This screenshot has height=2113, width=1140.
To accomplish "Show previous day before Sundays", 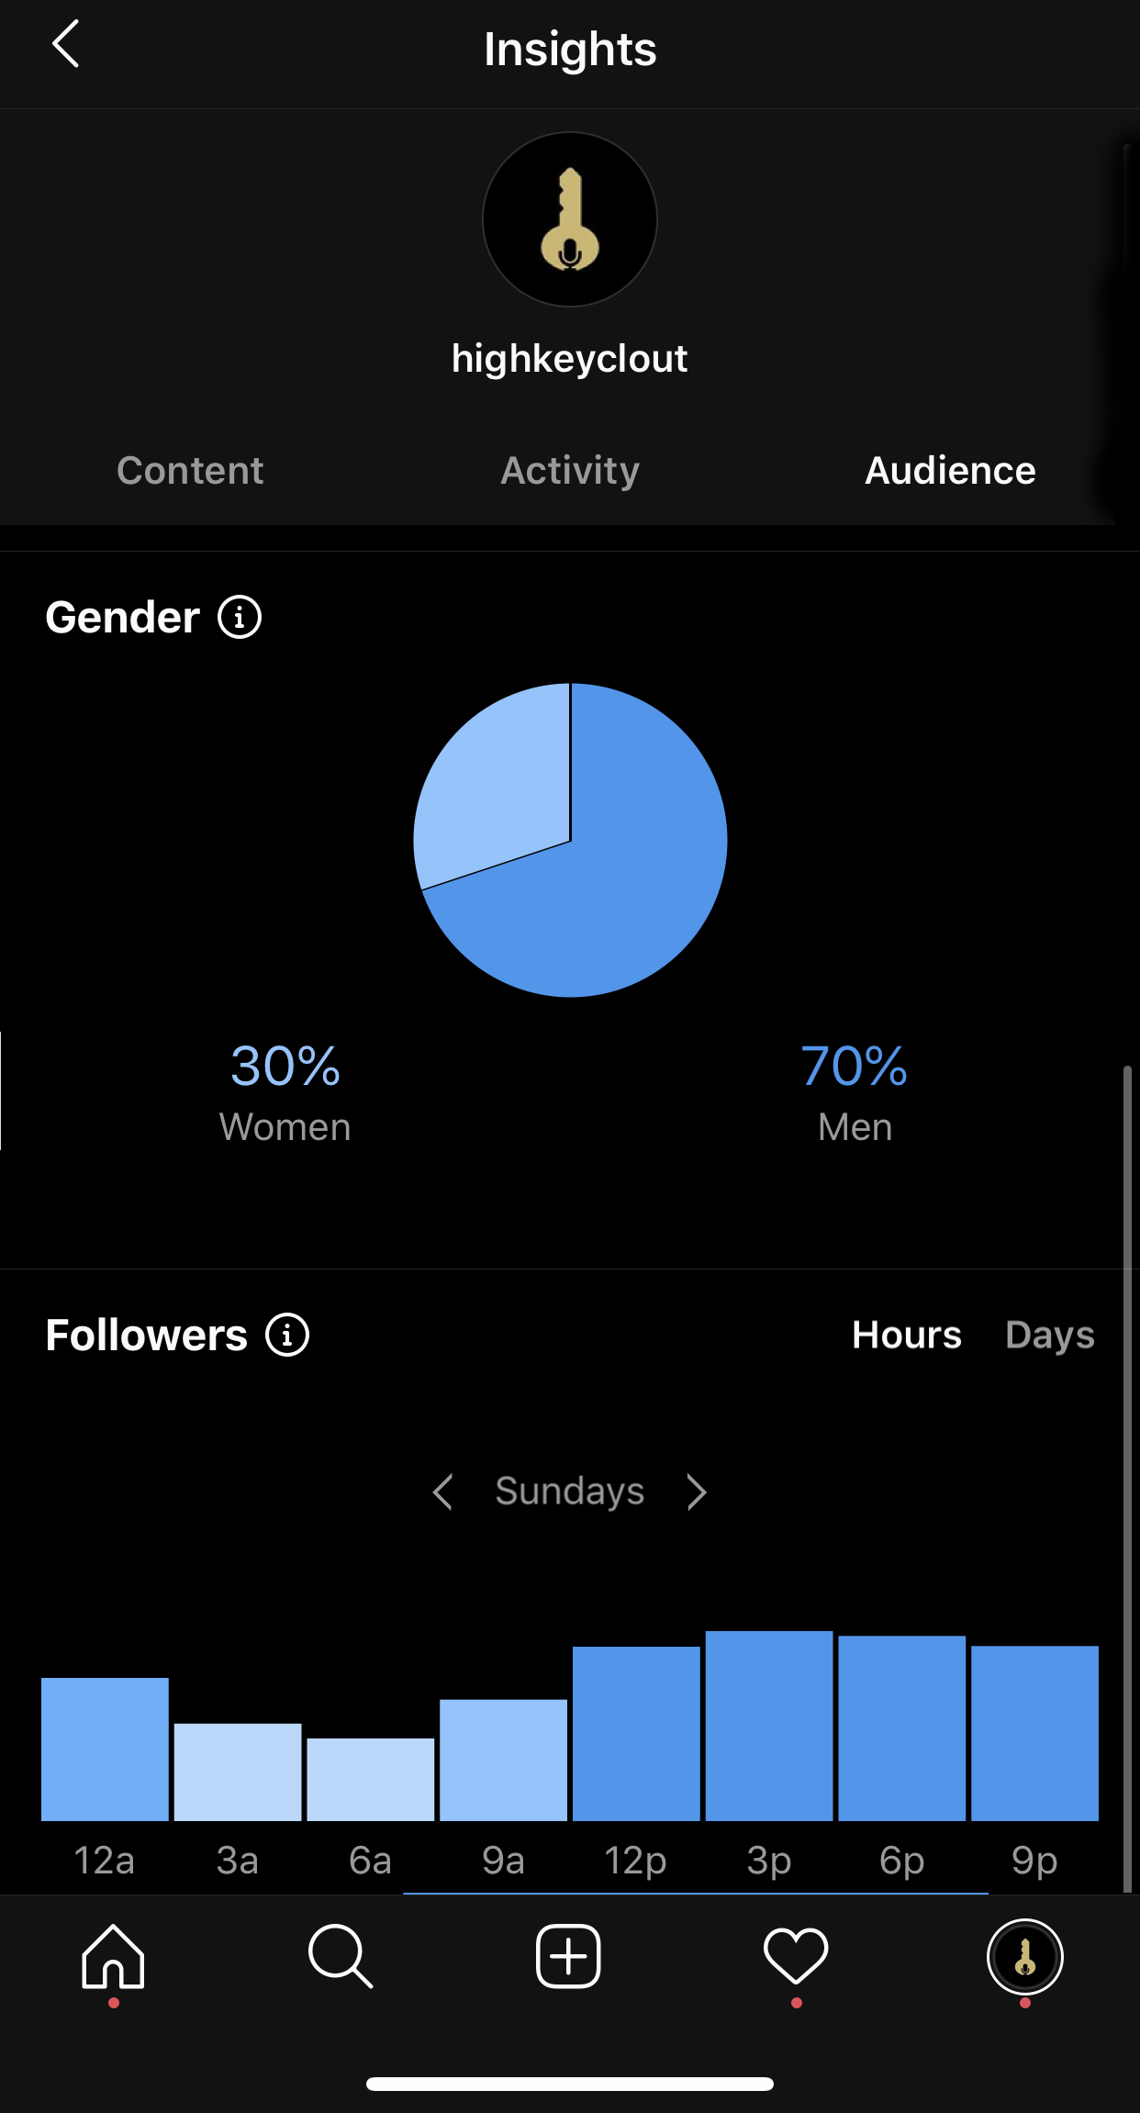I will coord(442,1492).
